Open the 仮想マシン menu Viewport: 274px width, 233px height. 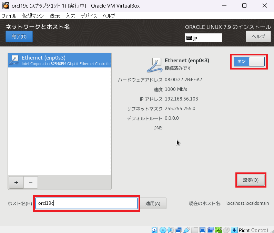tap(33, 16)
